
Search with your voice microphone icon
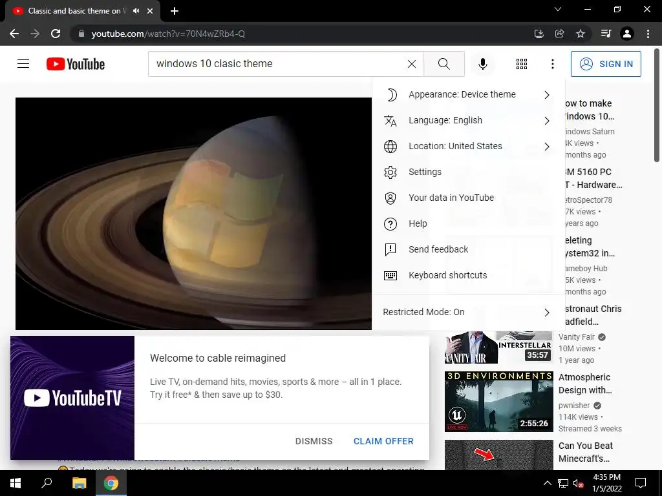pos(482,64)
